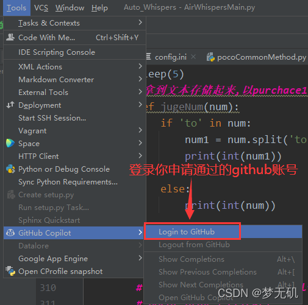Click 'print(int(num1))' code line

pos(233,156)
